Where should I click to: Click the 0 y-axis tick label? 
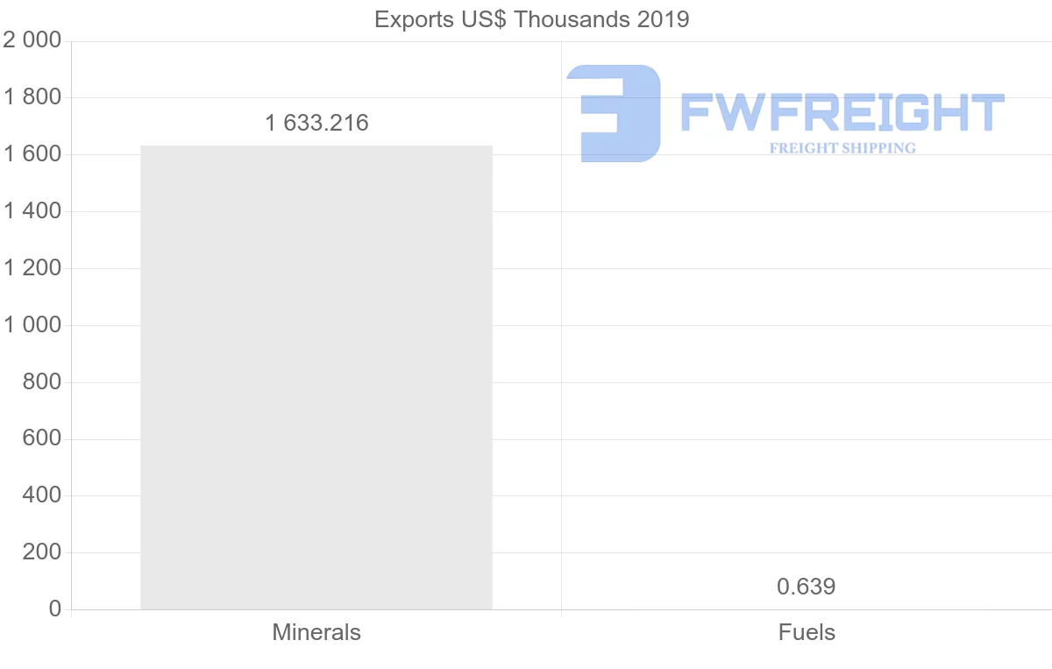pos(55,609)
